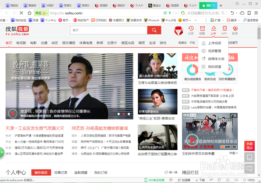Open the 综艺 navigation tab
This screenshot has height=183, width=261.
click(x=55, y=43)
